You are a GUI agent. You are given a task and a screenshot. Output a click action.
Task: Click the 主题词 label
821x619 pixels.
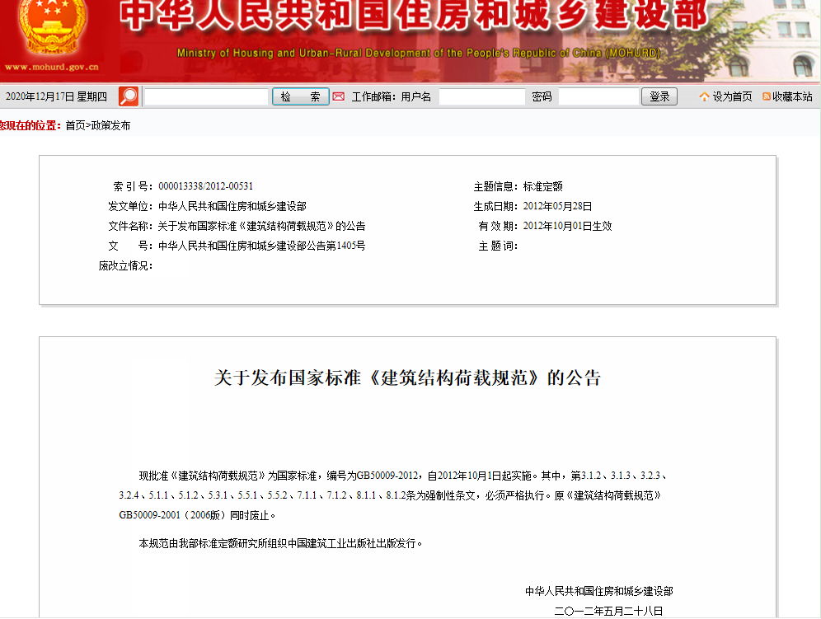498,246
